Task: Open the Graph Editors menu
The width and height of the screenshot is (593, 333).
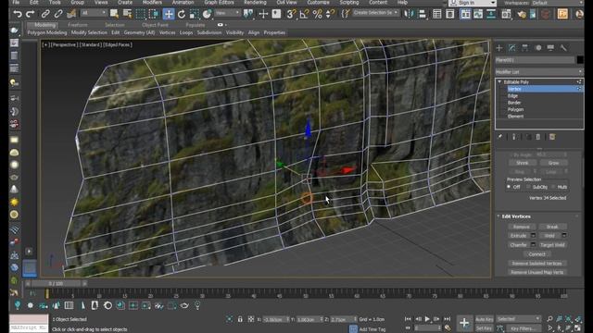Action: (219, 2)
